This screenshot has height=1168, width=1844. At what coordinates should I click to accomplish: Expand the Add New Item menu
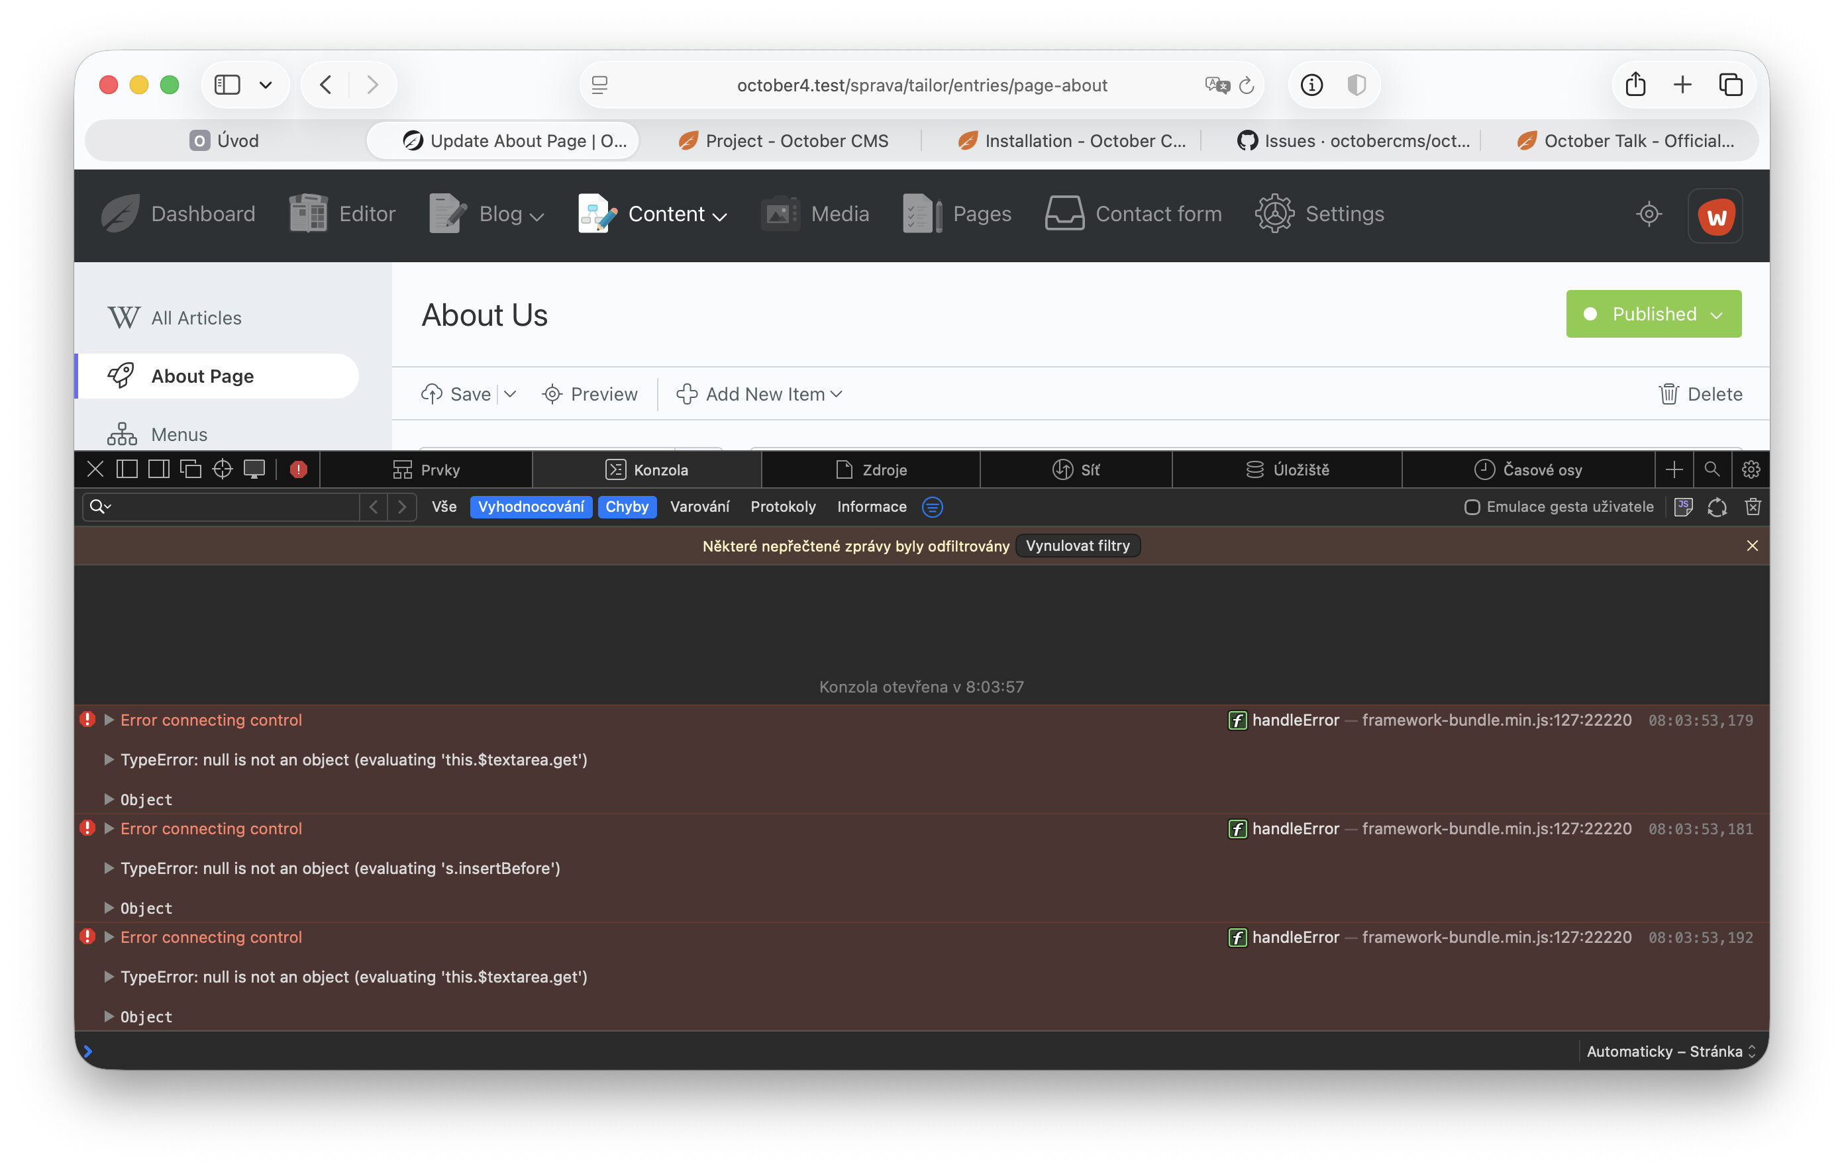[759, 394]
